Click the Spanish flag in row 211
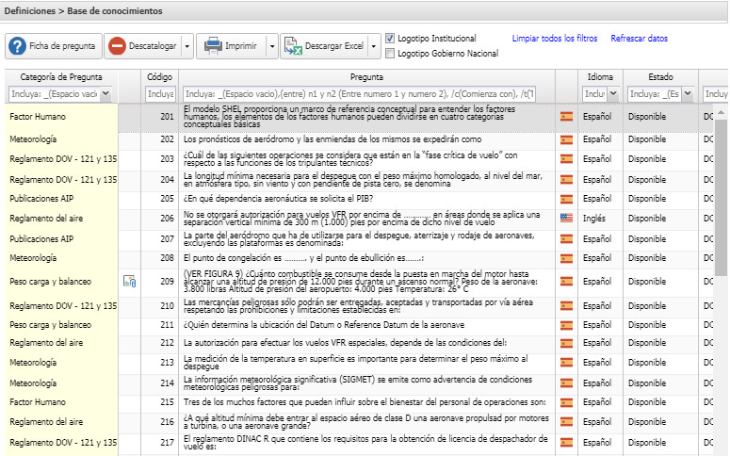 coord(566,325)
